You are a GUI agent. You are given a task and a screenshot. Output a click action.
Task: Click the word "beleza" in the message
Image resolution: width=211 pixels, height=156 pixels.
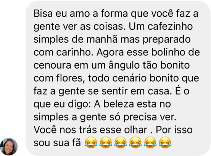(119, 104)
